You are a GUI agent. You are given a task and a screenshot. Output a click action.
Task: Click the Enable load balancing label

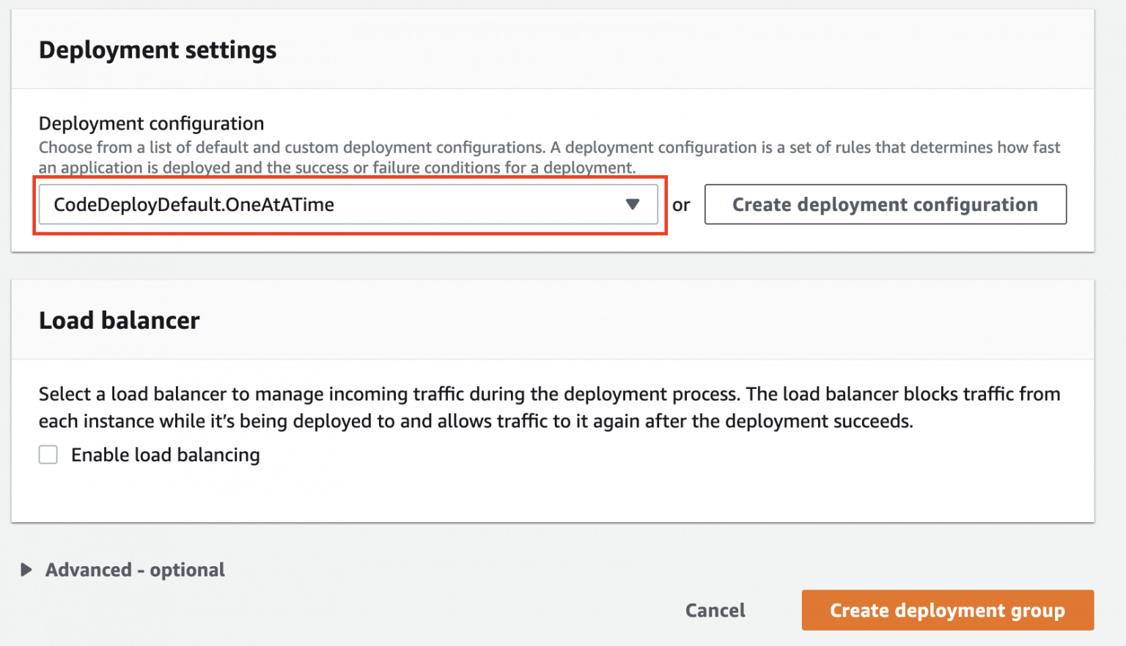(x=165, y=454)
